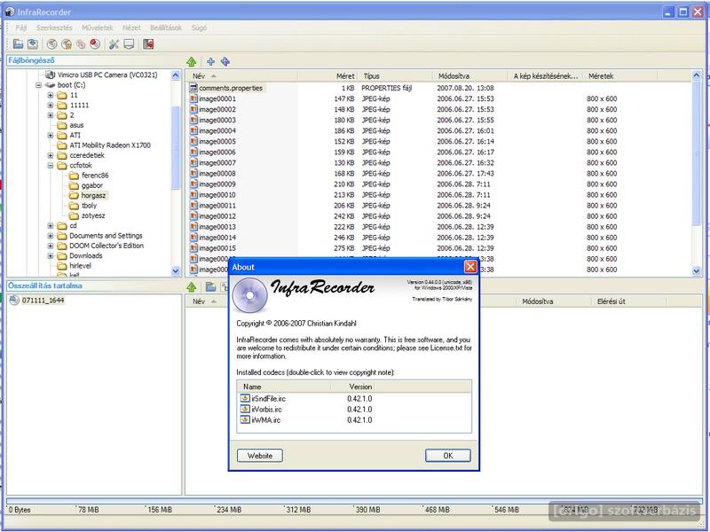
Task: Click the erase disc red icon
Action: tap(95, 43)
